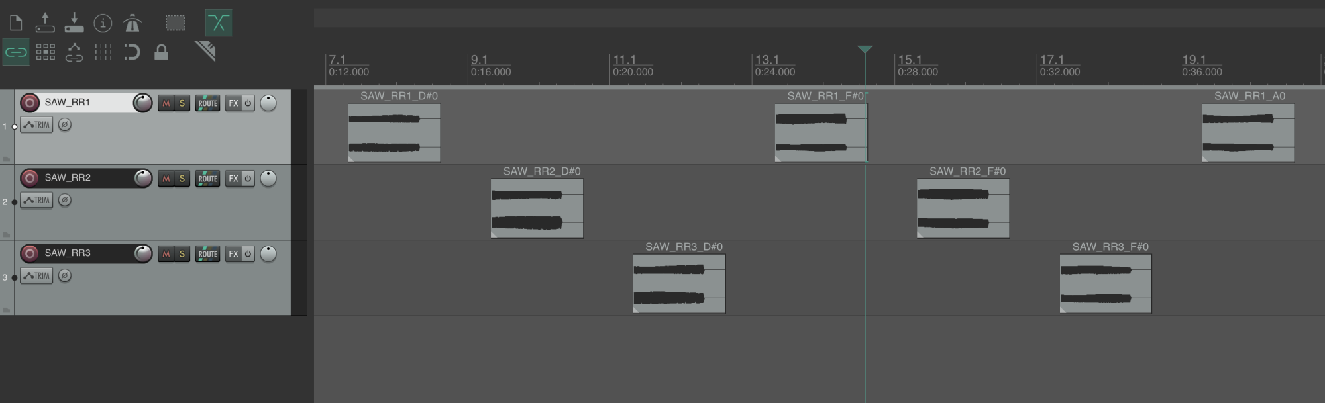
Task: Solo the SAW_RR3 track
Action: [182, 254]
